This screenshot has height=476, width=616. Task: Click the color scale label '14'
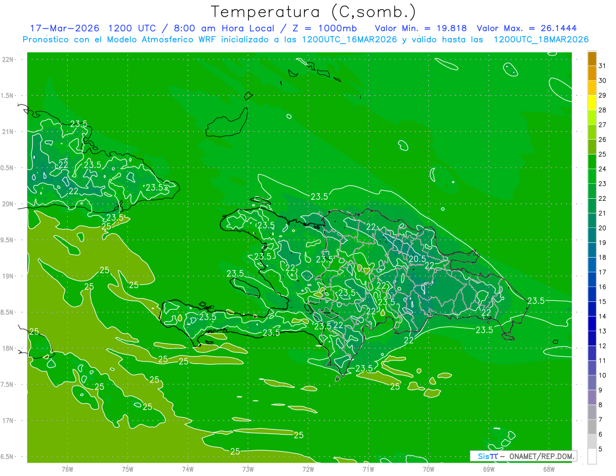click(x=603, y=316)
